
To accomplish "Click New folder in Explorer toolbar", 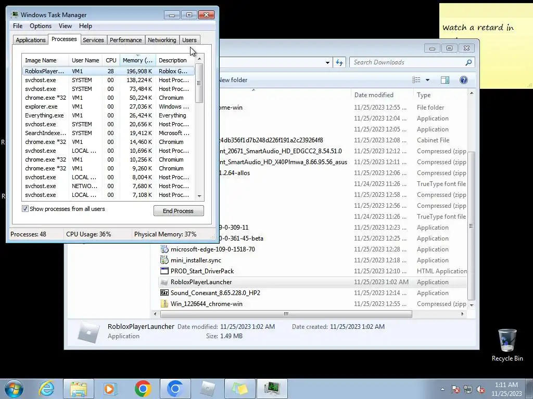I will [233, 80].
